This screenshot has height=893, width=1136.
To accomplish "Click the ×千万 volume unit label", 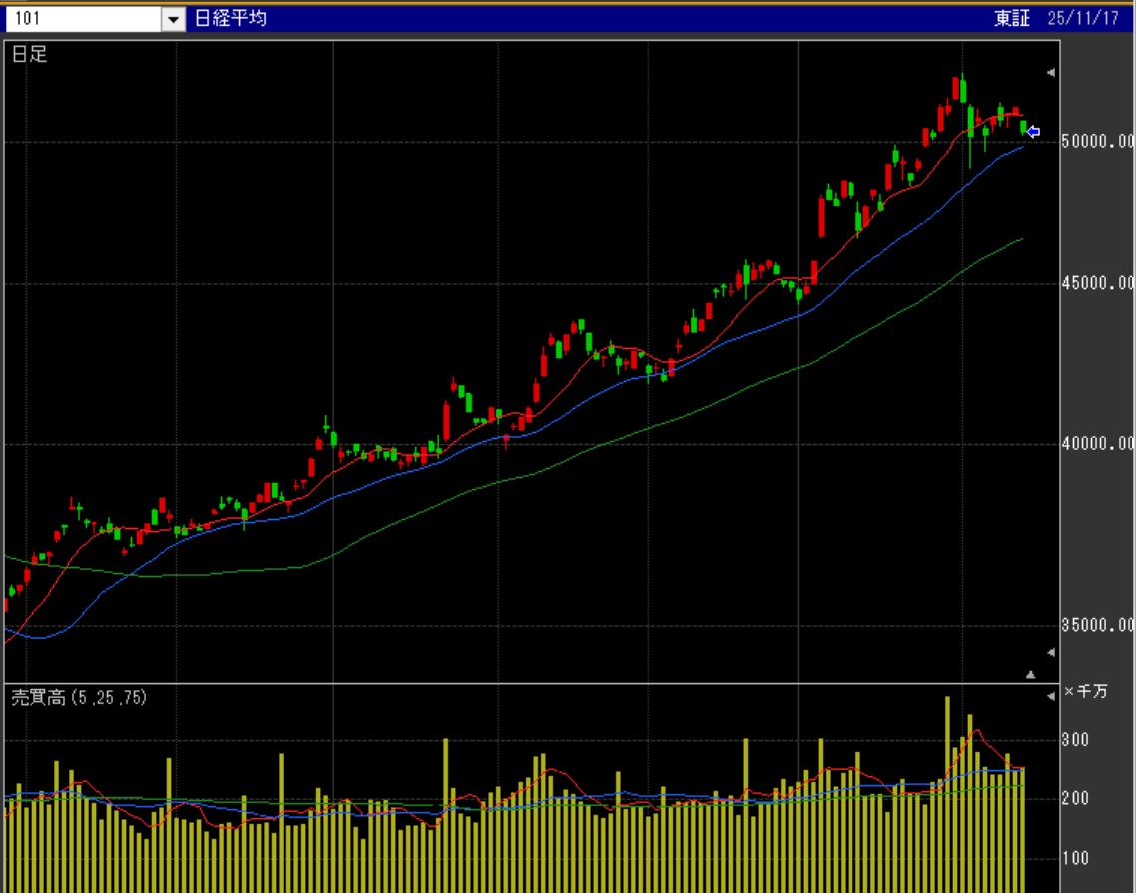I will (x=1086, y=693).
